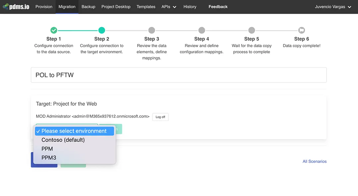Image resolution: width=358 pixels, height=196 pixels.
Task: Go to the Backup page
Action: click(x=88, y=7)
